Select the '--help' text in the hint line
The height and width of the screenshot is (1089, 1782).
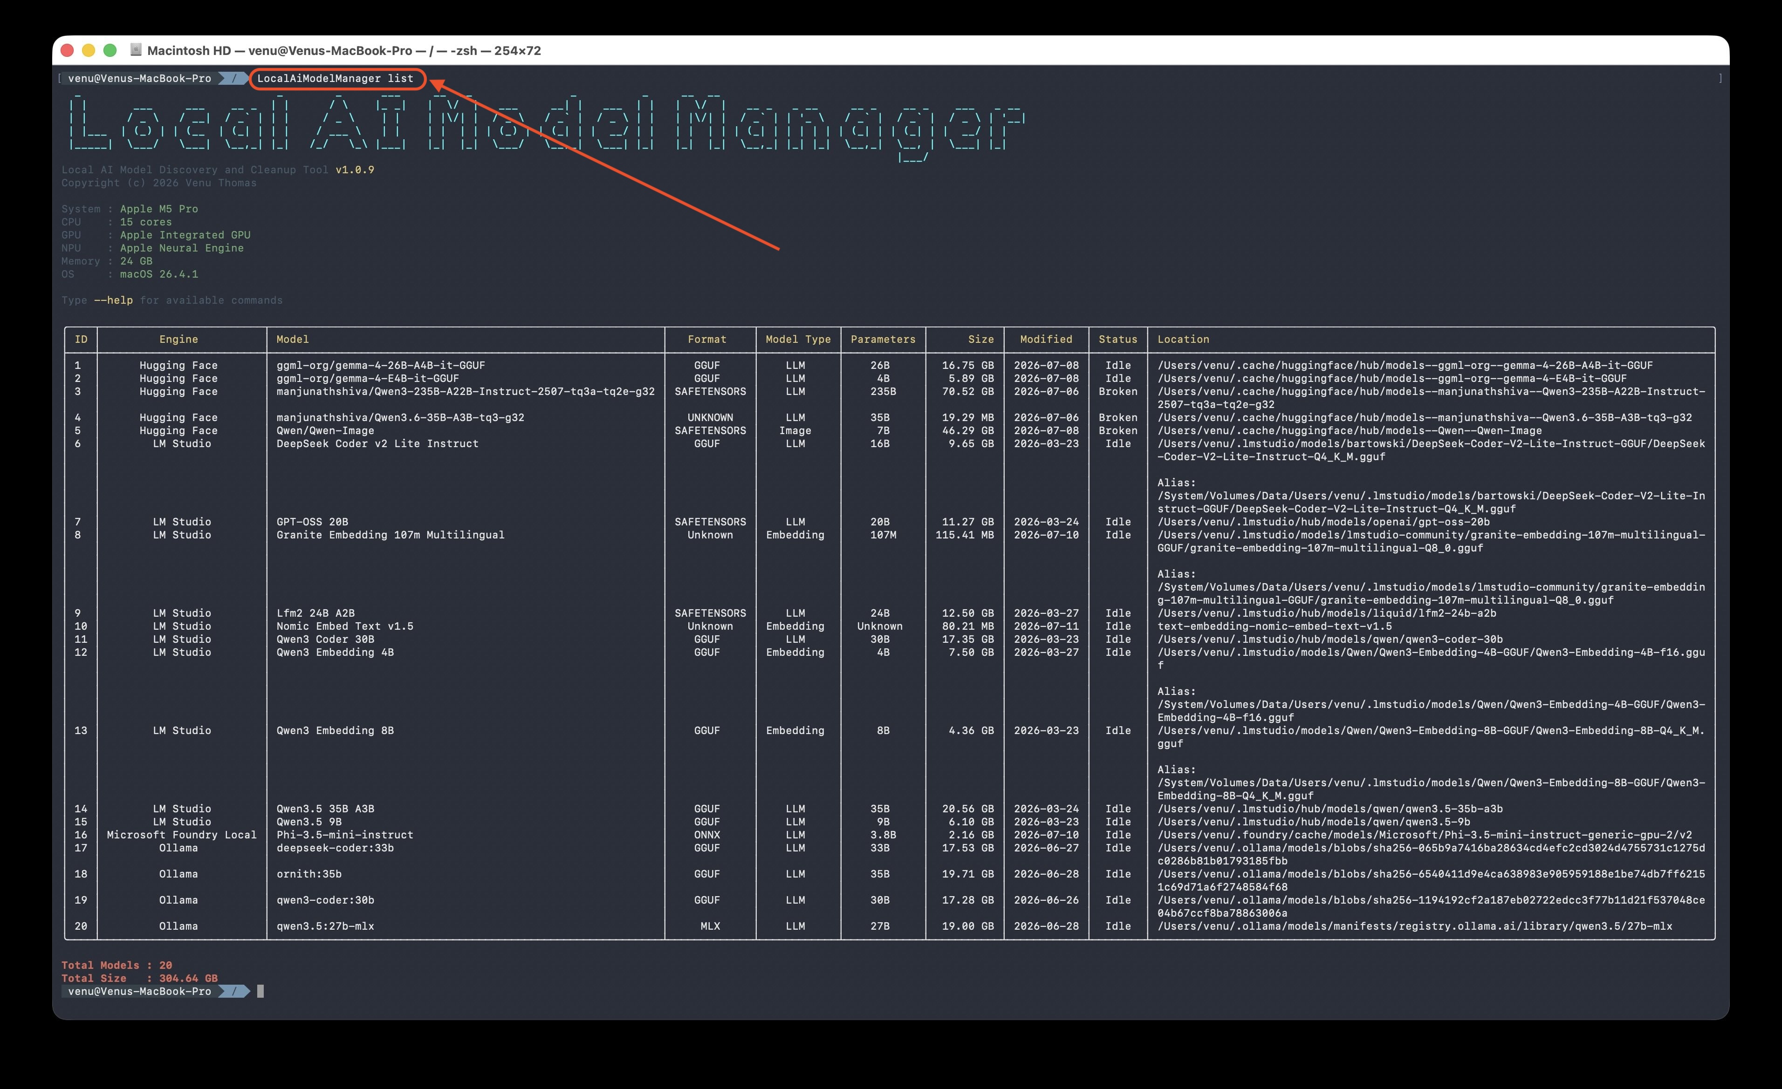point(114,300)
